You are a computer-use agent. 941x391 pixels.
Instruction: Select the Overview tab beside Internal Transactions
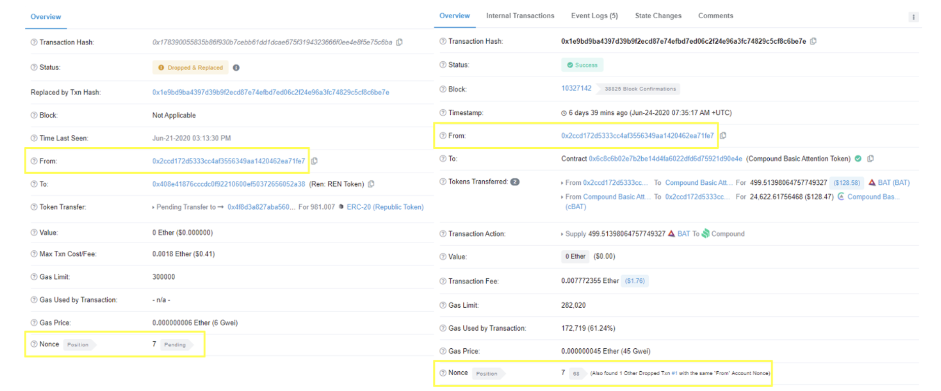click(454, 16)
